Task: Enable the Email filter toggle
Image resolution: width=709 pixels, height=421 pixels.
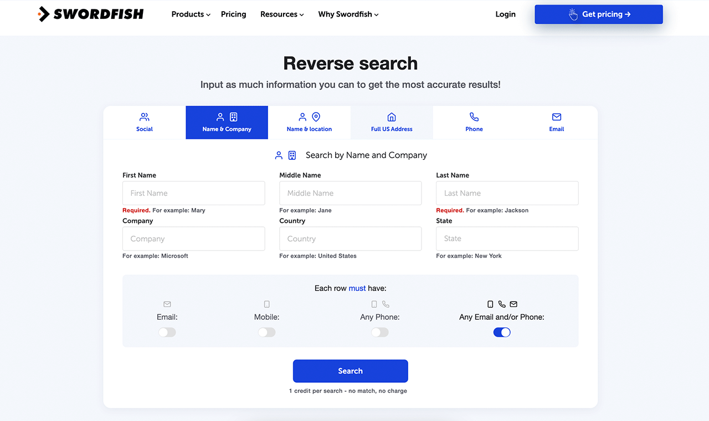Action: click(x=167, y=332)
